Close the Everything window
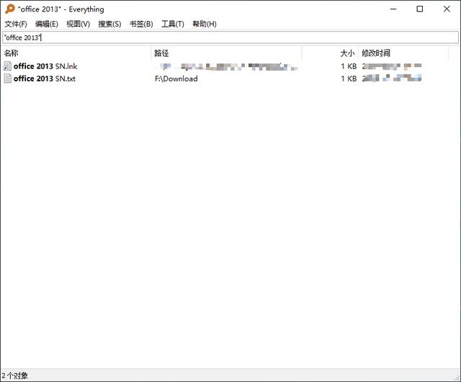Viewport: 461px width, 382px height. 447,9
